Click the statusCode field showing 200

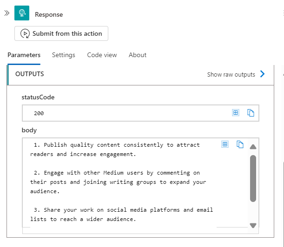pyautogui.click(x=140, y=113)
